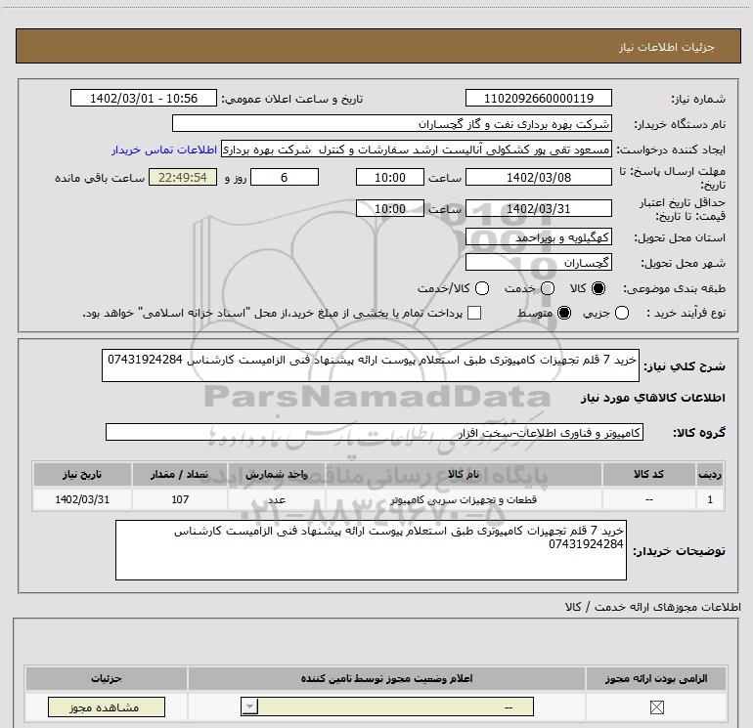
Task: Click the نام کالا column header
Action: [464, 474]
